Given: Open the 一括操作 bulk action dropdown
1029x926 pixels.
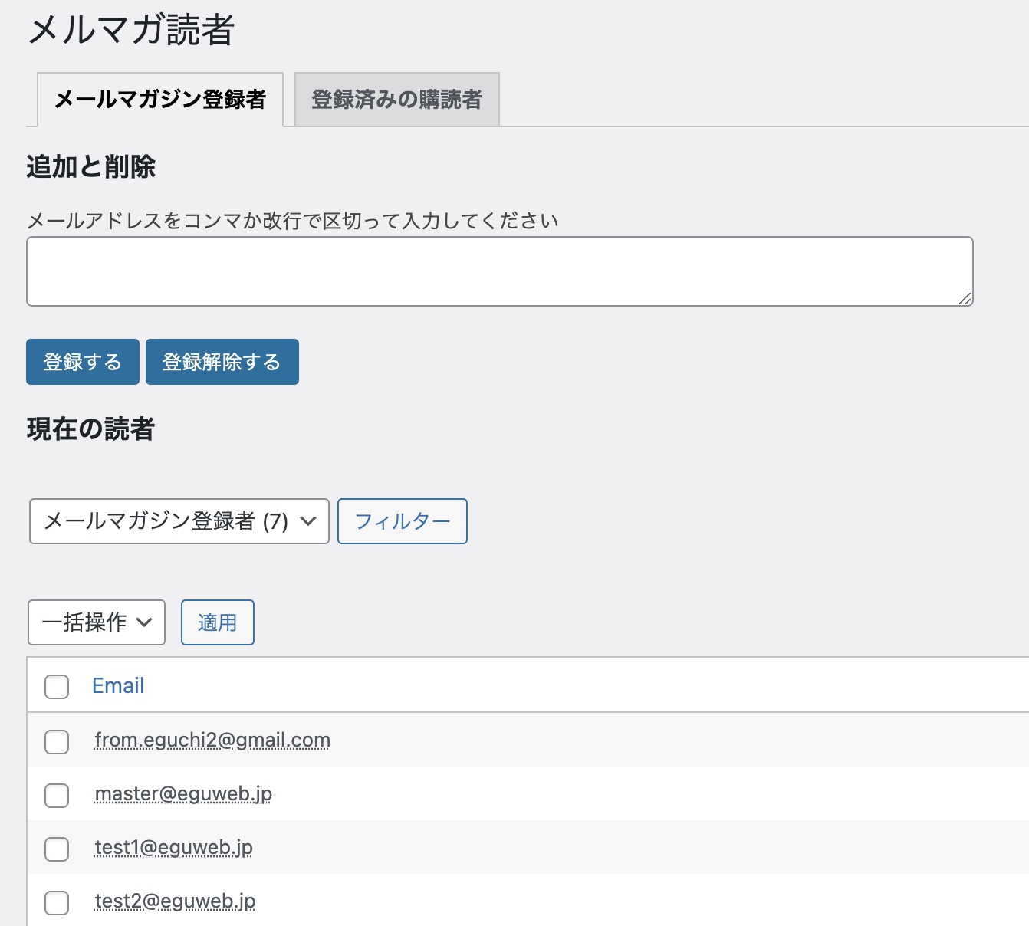Looking at the screenshot, I should coord(95,622).
